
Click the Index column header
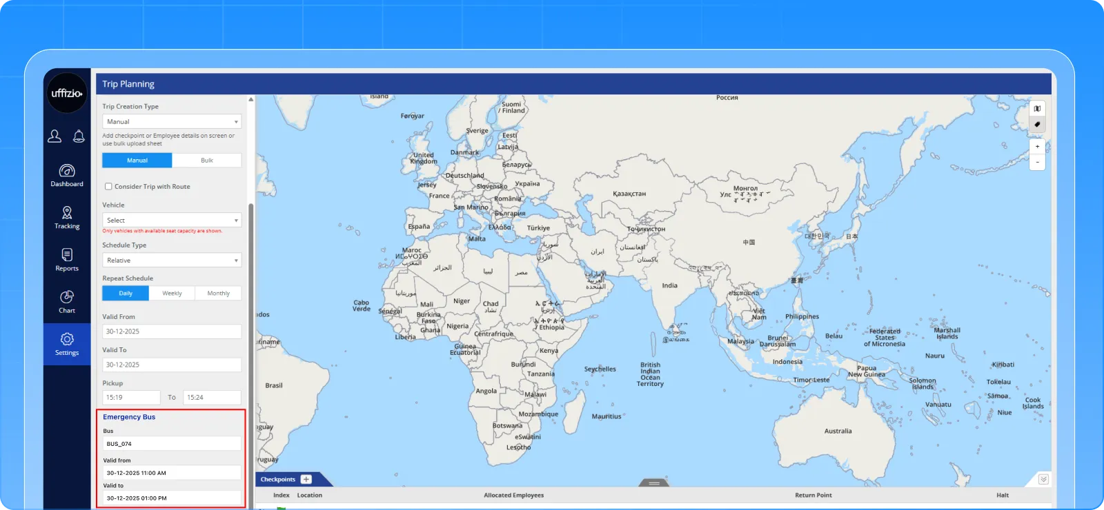tap(282, 496)
